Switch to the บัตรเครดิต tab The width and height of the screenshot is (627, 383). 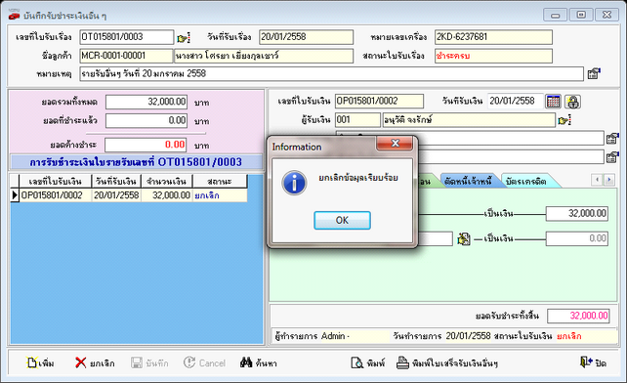pos(526,182)
